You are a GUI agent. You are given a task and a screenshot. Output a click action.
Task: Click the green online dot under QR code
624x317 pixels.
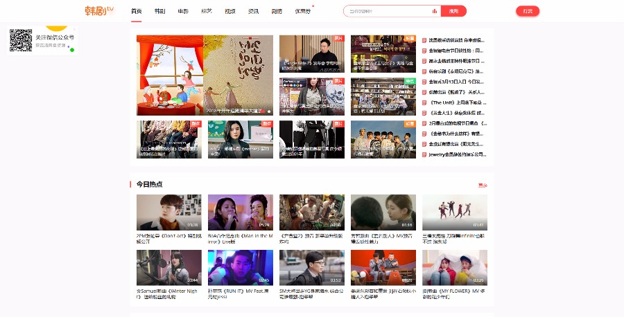tap(72, 50)
